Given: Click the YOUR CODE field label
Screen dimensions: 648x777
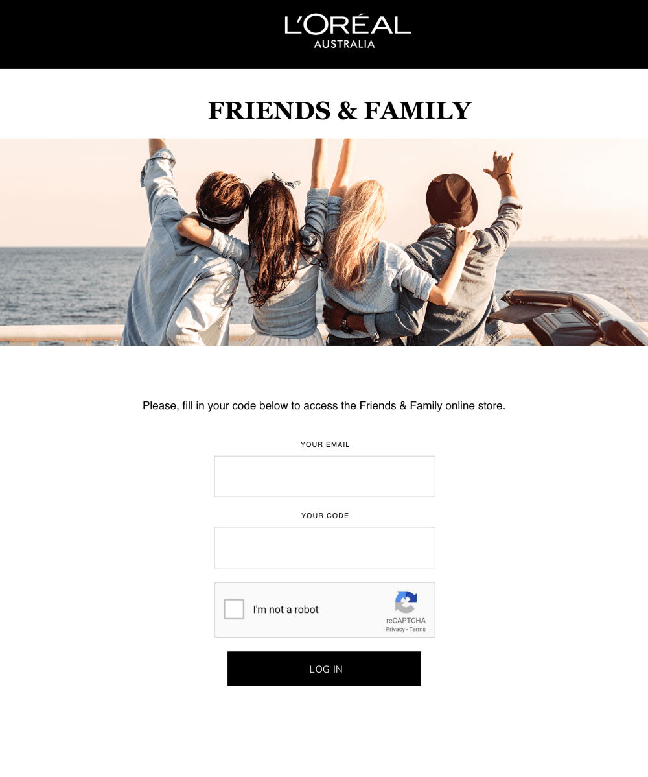Looking at the screenshot, I should pyautogui.click(x=325, y=516).
